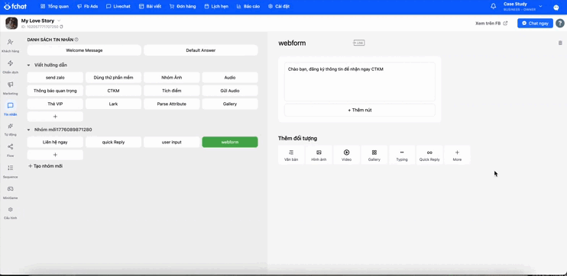Expand My Love Story page dropdown
The image size is (567, 276).
tap(59, 21)
